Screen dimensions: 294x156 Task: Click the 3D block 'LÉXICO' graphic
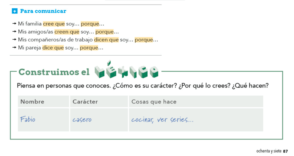[x=126, y=69]
